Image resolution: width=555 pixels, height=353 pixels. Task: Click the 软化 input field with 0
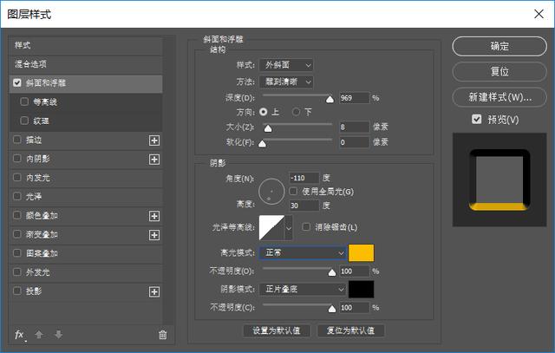355,142
